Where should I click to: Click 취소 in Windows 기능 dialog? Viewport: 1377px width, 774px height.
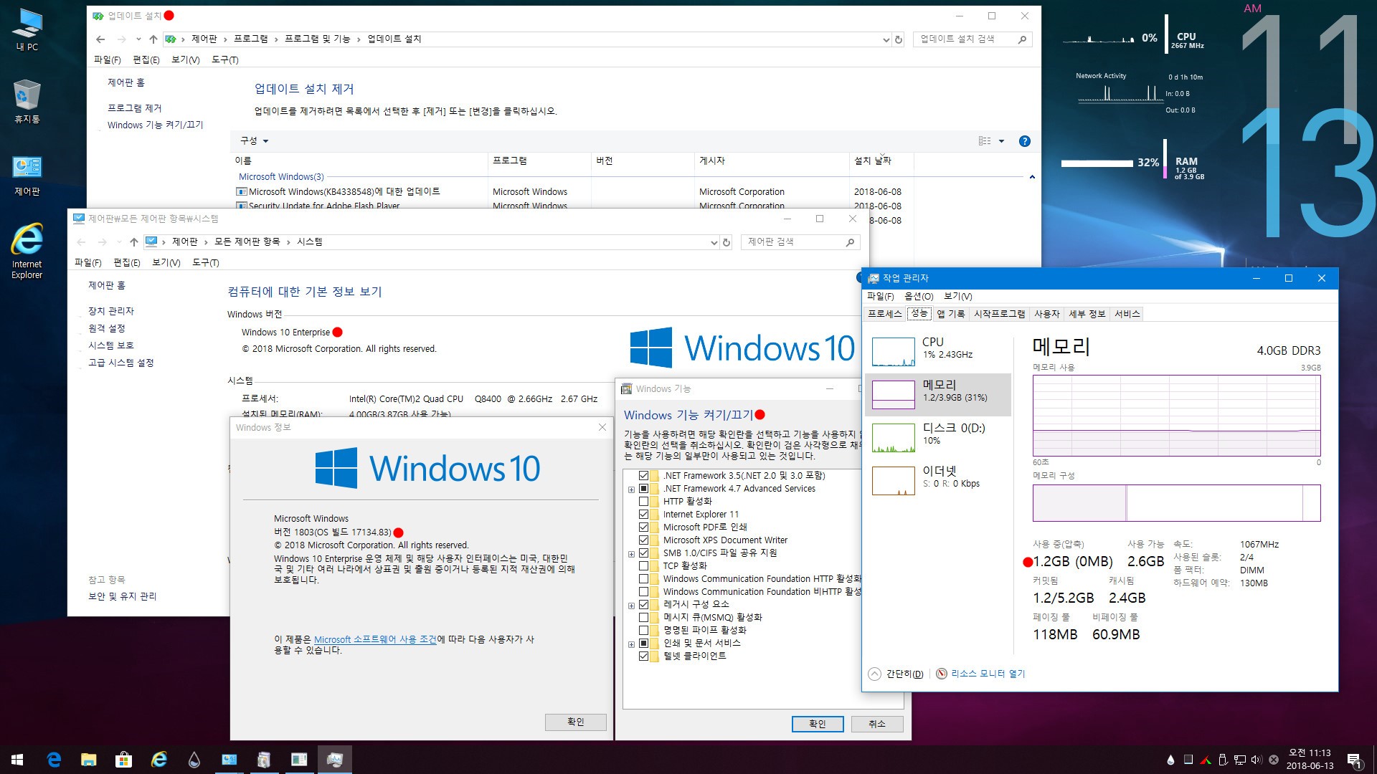click(x=877, y=724)
